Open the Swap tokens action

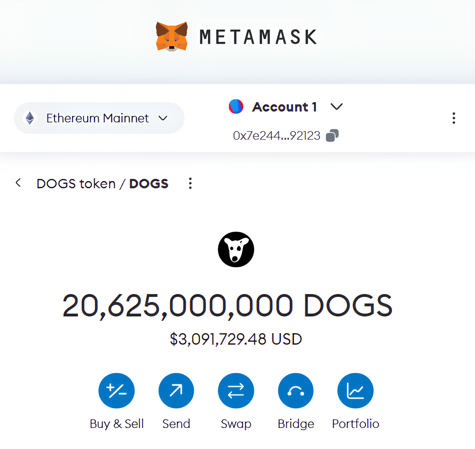(236, 391)
